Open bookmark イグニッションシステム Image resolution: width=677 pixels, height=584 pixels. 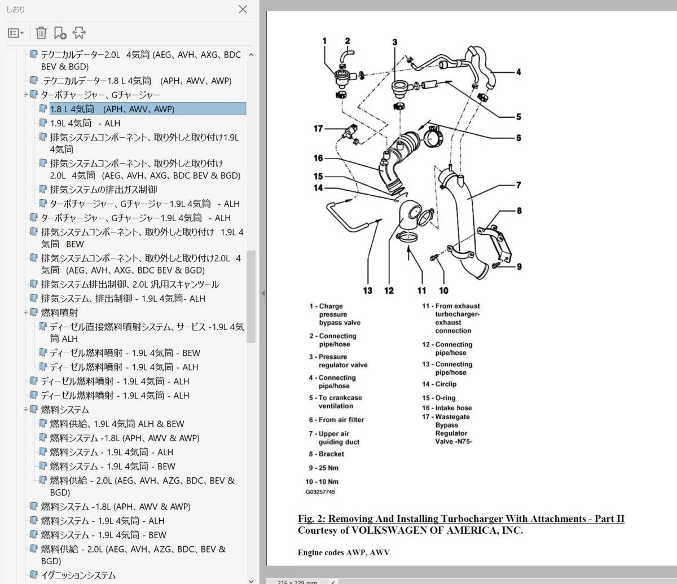78,576
